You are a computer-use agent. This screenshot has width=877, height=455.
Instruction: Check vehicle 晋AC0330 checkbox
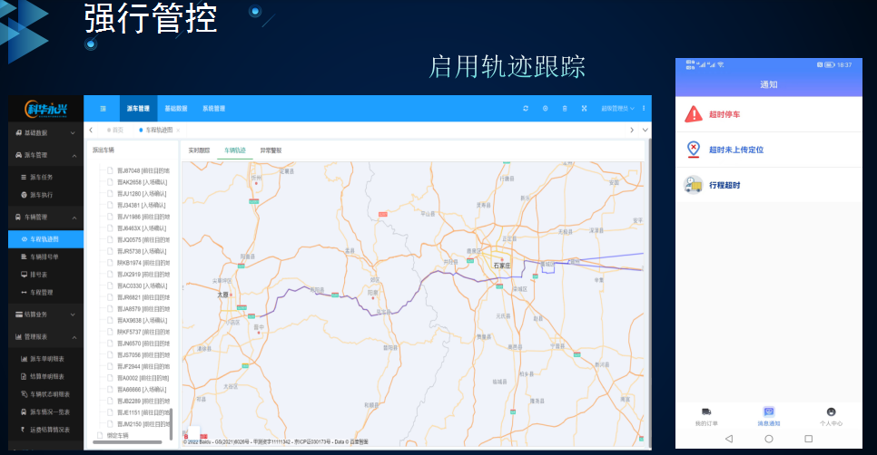[x=110, y=286]
